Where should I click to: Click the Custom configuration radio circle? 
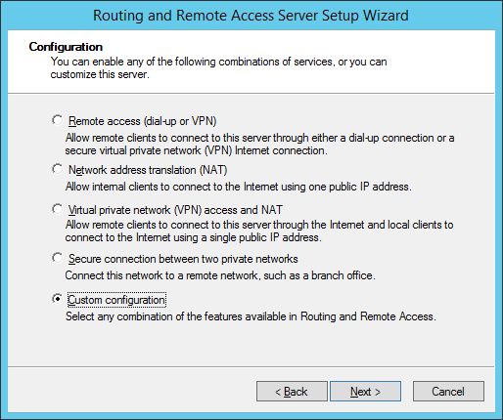click(58, 299)
